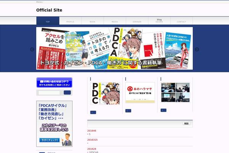Image resolution: width=229 pixels, height=153 pixels.
Task: Open the RSS feed button
Action: (186, 124)
